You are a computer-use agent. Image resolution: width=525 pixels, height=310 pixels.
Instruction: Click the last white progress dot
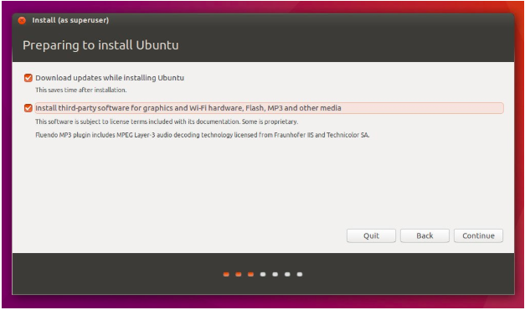click(300, 274)
